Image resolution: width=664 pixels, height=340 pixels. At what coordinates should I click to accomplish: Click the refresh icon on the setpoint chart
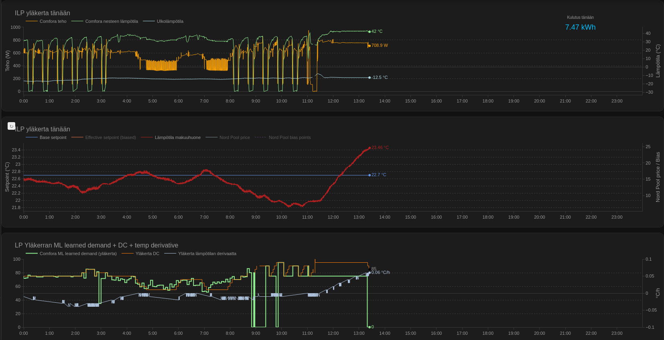pos(11,126)
